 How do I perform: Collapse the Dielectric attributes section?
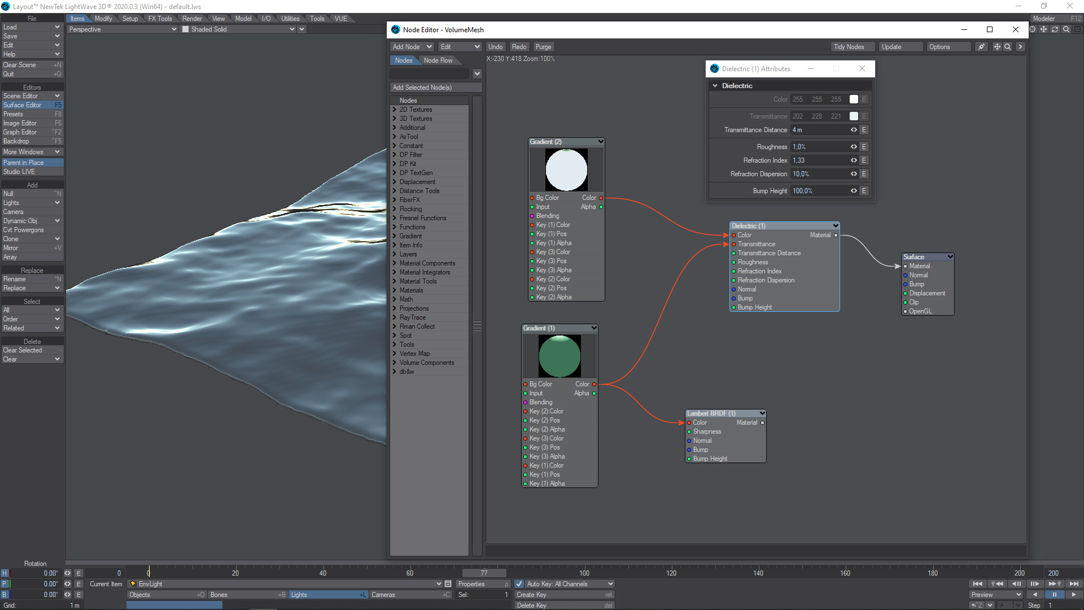pyautogui.click(x=715, y=86)
